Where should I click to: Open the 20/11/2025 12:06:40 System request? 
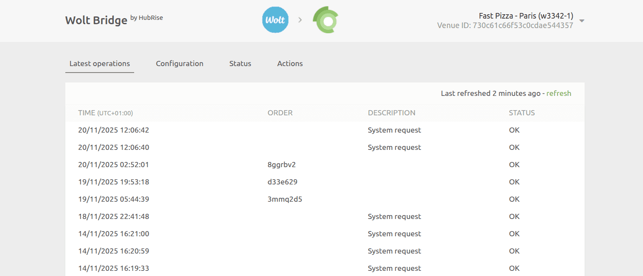(394, 147)
